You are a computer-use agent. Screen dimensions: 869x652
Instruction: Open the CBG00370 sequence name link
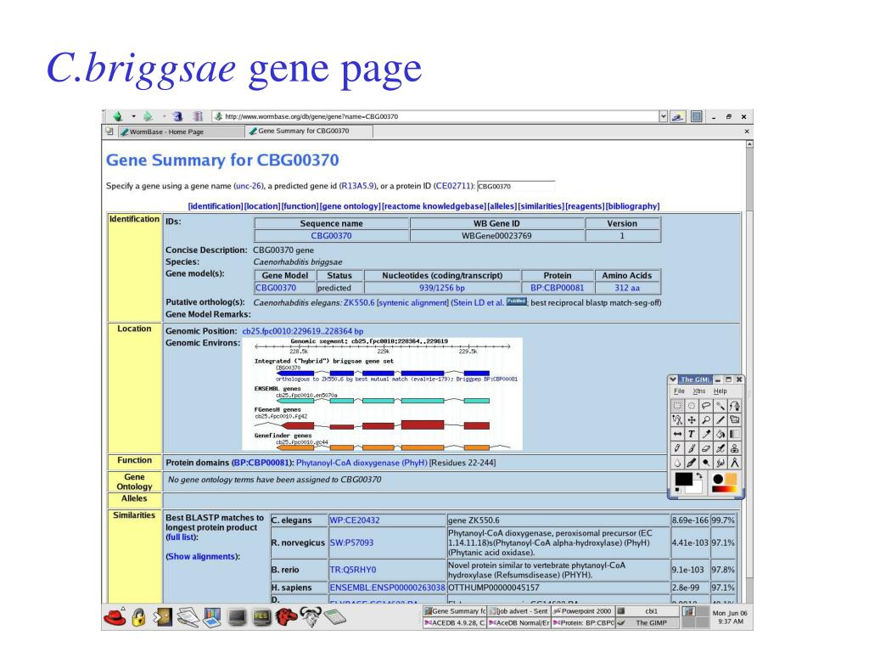coord(331,236)
